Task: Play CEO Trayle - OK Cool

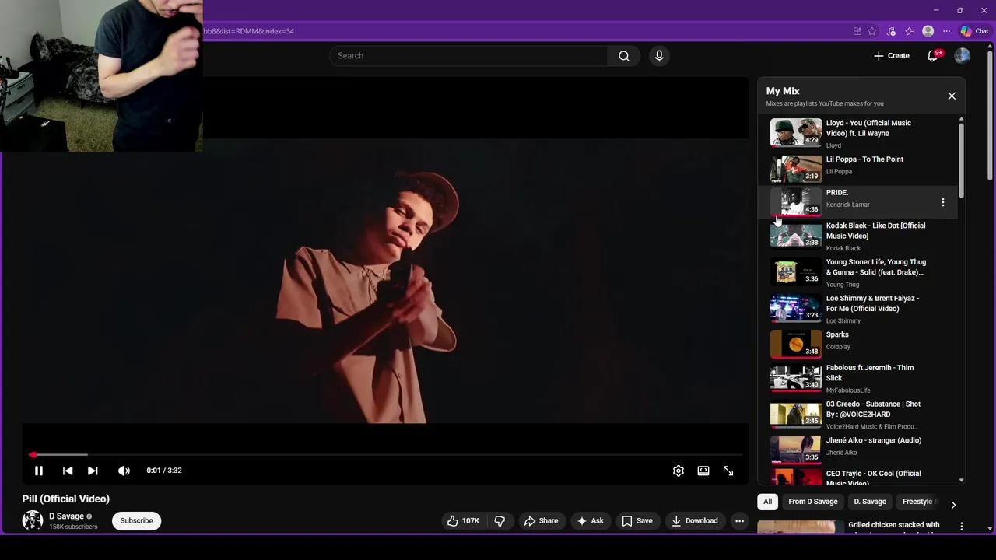Action: click(856, 478)
